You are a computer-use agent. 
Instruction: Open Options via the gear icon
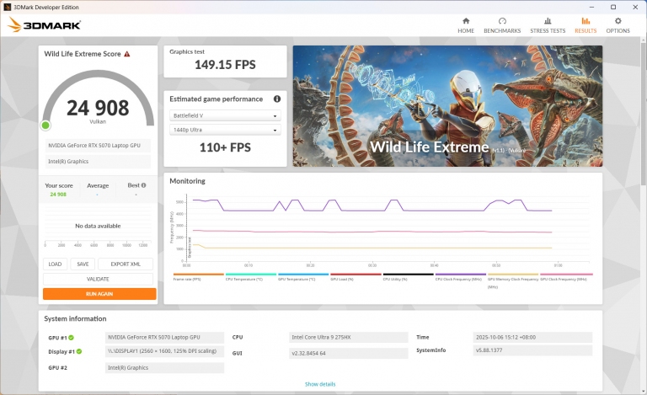618,21
